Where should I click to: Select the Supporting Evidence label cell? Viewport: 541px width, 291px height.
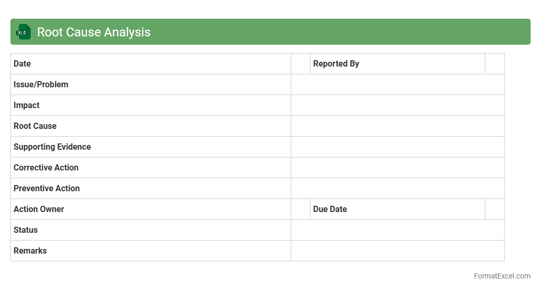coord(151,147)
